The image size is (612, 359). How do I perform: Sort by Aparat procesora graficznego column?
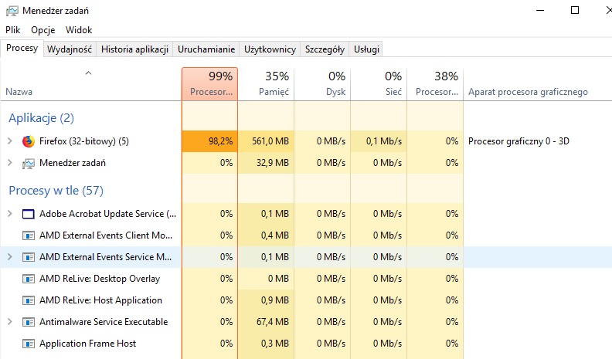click(x=538, y=84)
